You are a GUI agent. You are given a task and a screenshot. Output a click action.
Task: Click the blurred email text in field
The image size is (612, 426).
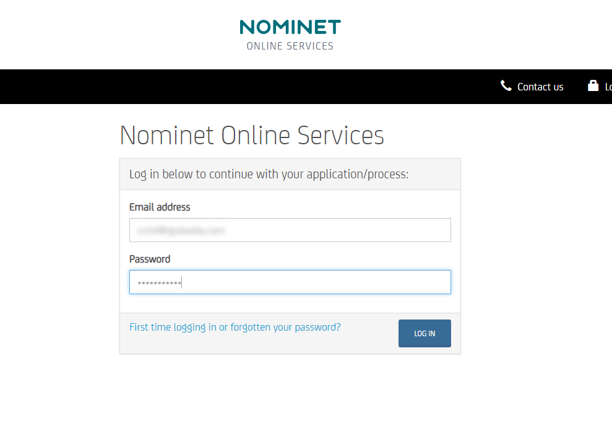click(181, 230)
